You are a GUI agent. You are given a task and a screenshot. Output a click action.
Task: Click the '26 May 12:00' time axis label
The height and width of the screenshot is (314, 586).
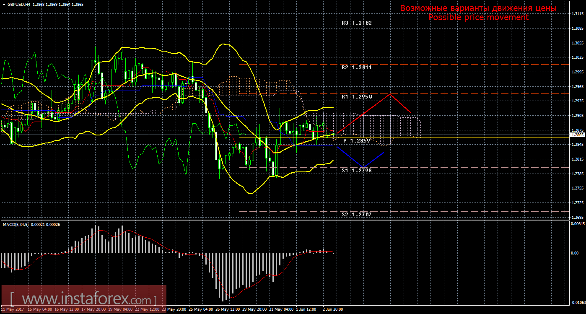(228, 309)
